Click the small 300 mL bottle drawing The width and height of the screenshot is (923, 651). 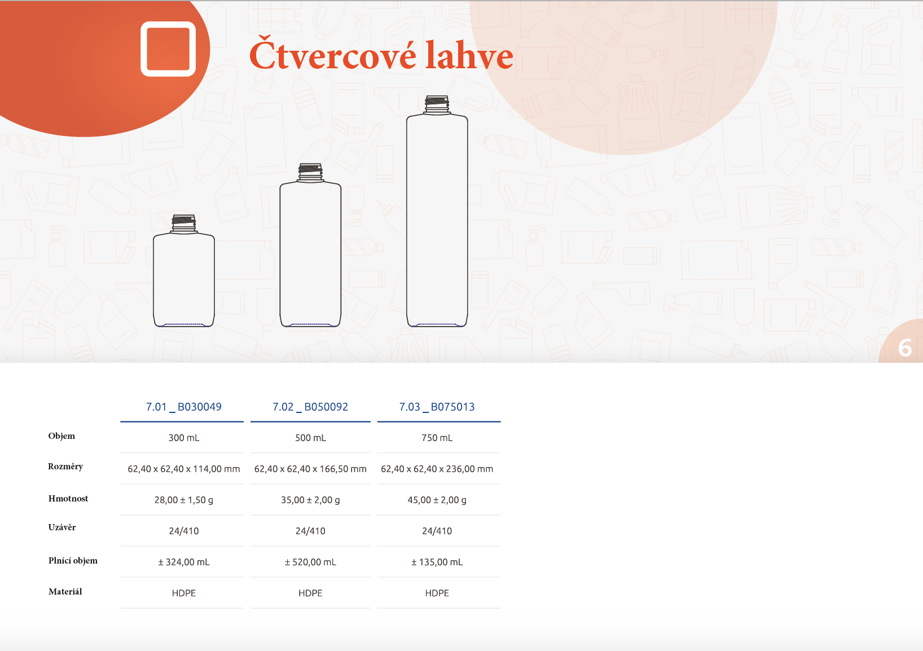click(x=184, y=271)
